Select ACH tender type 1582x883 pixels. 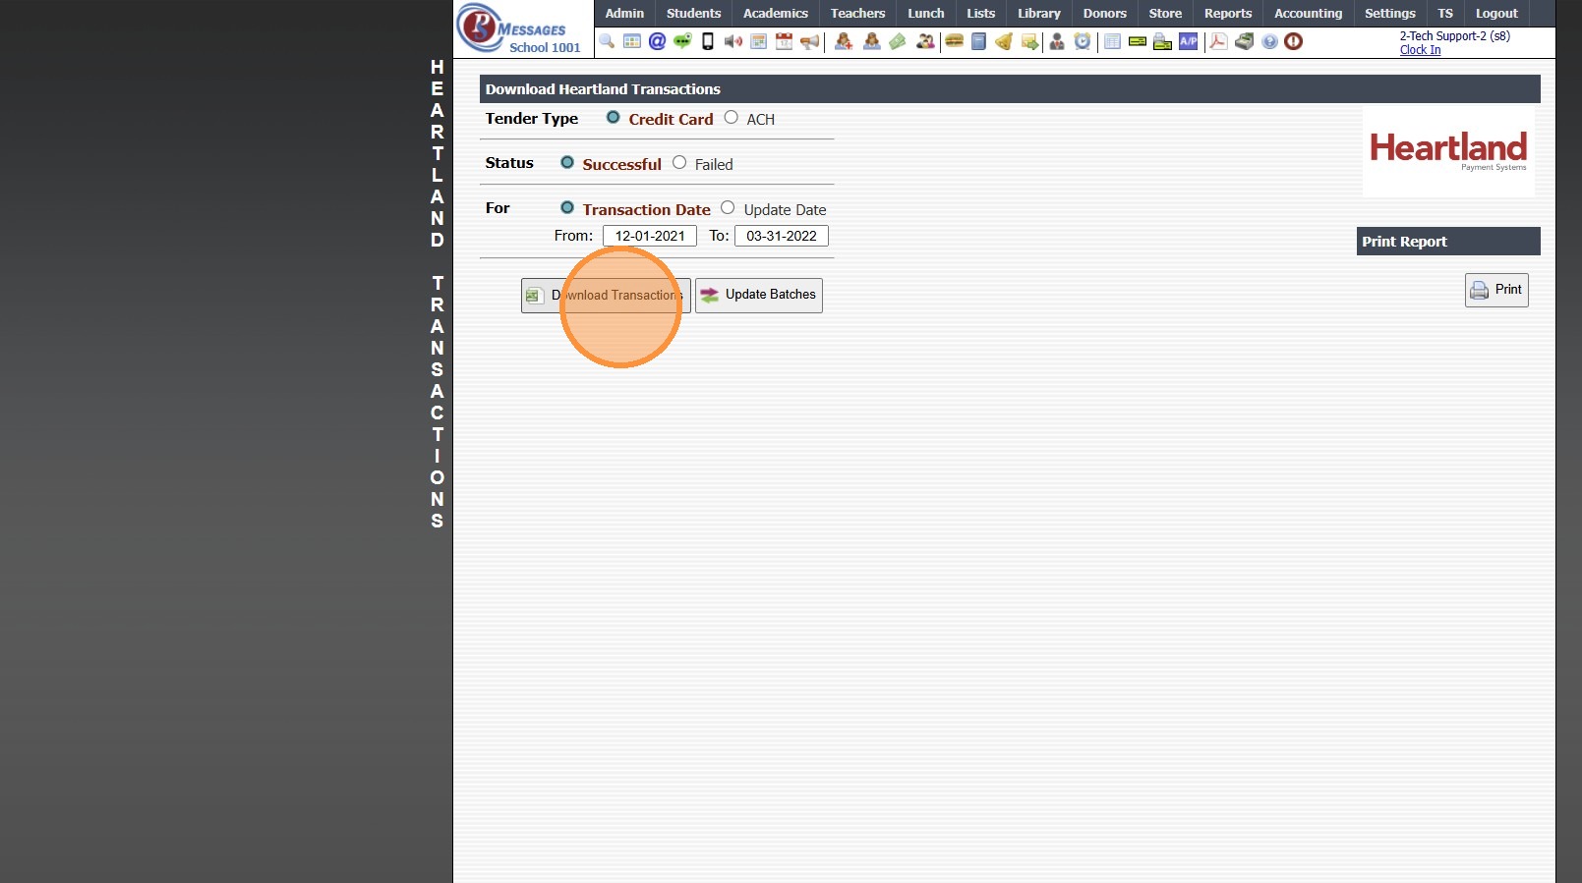[x=731, y=118]
